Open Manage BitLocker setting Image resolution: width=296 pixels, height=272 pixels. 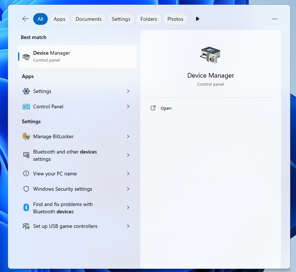click(77, 136)
